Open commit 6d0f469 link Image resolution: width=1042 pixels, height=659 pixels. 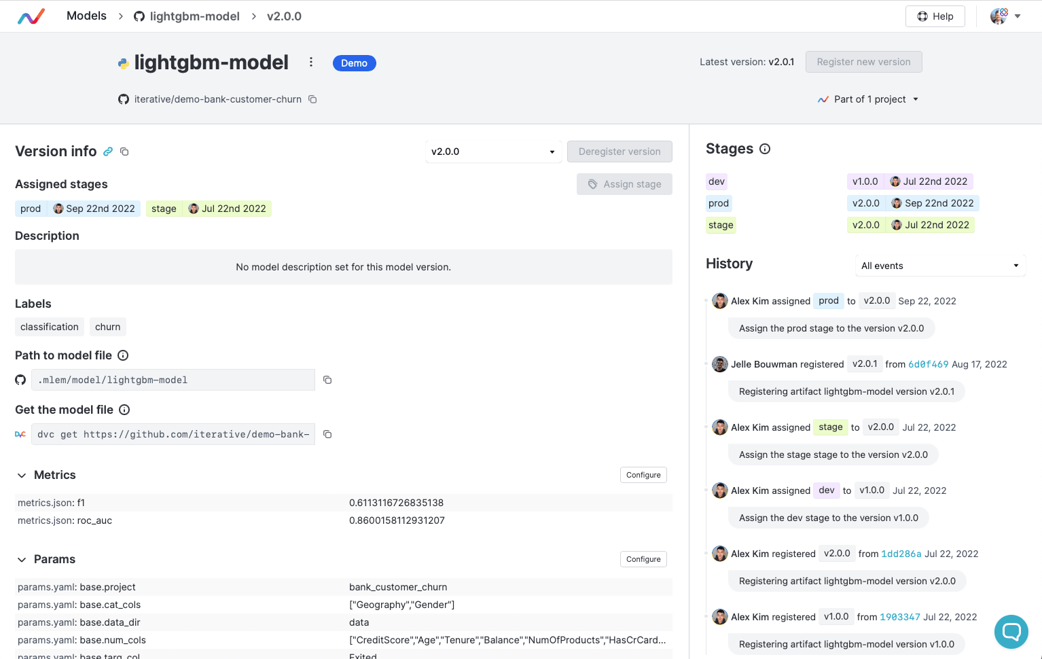tap(929, 364)
